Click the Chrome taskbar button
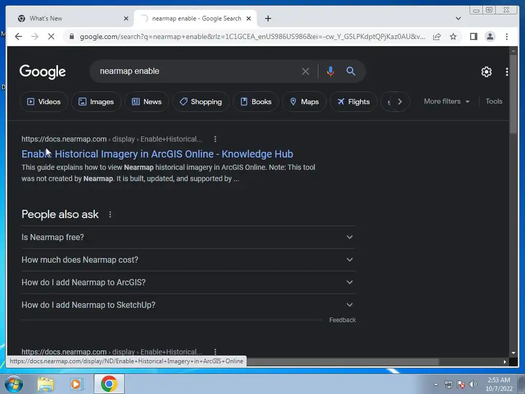Viewport: 525px width, 394px height. (x=109, y=384)
